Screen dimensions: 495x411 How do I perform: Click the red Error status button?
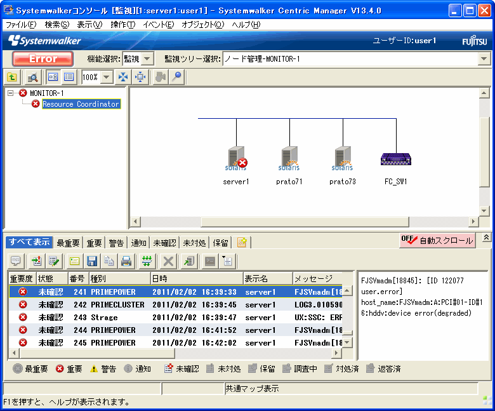coord(43,58)
